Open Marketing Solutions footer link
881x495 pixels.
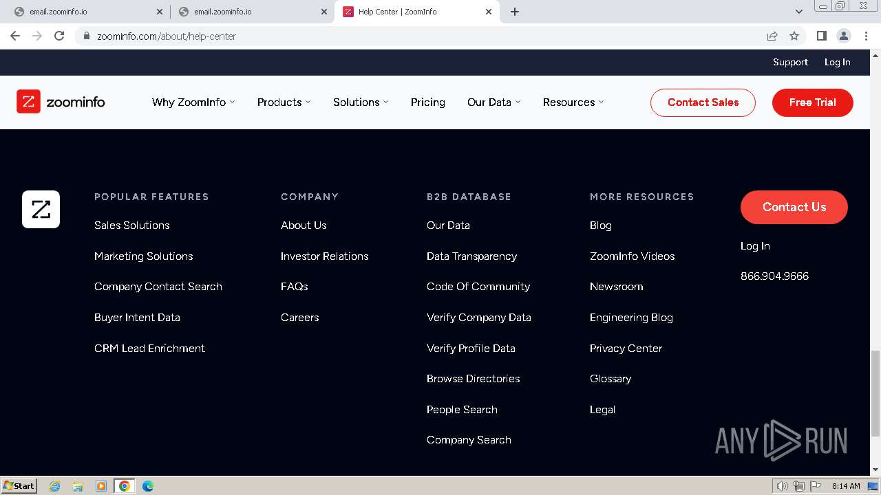[144, 256]
